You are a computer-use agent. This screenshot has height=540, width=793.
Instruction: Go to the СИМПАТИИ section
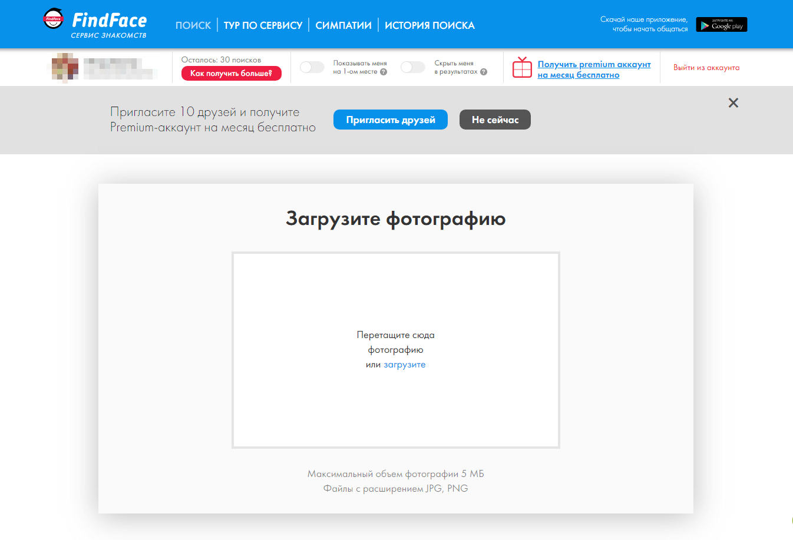click(343, 25)
